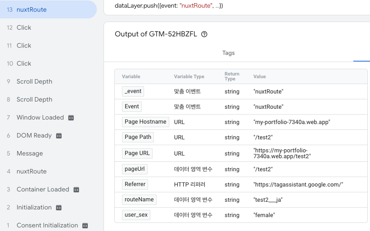Viewport: 370px width, 231px height.
Task: Select event 11 Click
Action: click(48, 45)
